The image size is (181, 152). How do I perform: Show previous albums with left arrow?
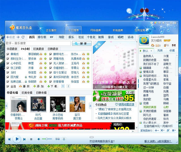[6, 106]
